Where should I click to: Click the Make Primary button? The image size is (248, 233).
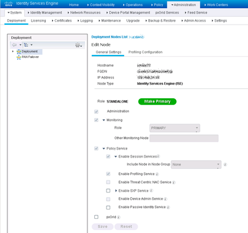[x=157, y=101]
